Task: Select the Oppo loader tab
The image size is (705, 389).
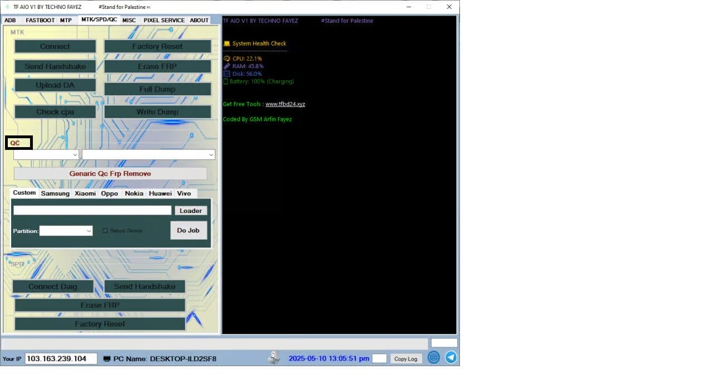Action: [110, 193]
